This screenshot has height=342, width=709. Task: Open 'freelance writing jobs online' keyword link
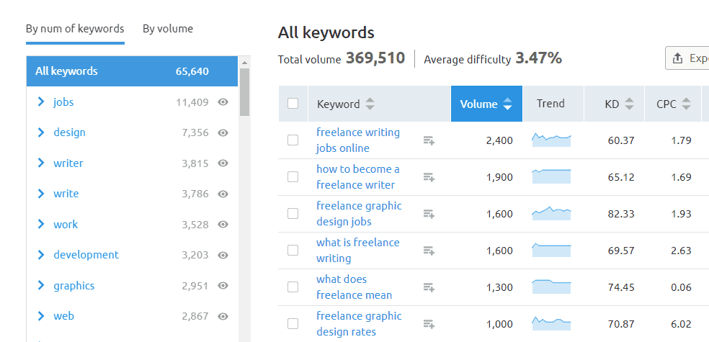358,140
